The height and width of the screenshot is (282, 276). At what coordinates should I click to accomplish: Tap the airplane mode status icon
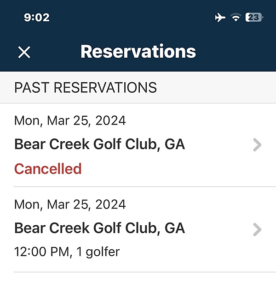click(x=220, y=18)
